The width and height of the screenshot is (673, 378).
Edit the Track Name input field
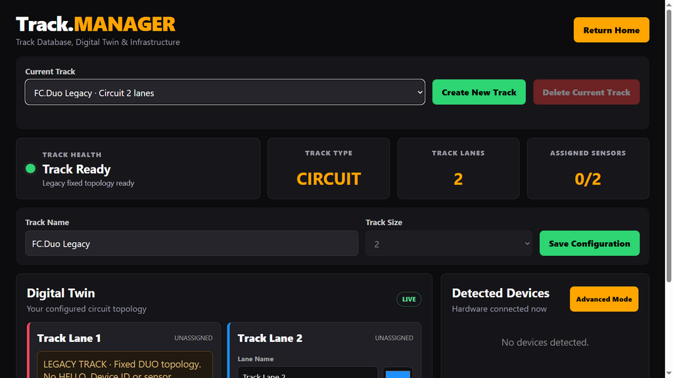point(191,243)
